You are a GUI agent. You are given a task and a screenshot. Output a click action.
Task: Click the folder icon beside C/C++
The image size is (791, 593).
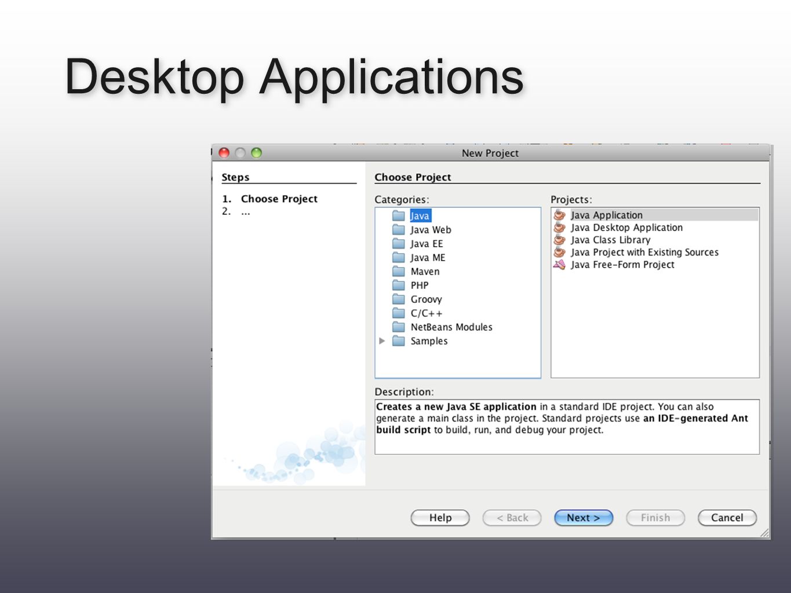click(398, 313)
